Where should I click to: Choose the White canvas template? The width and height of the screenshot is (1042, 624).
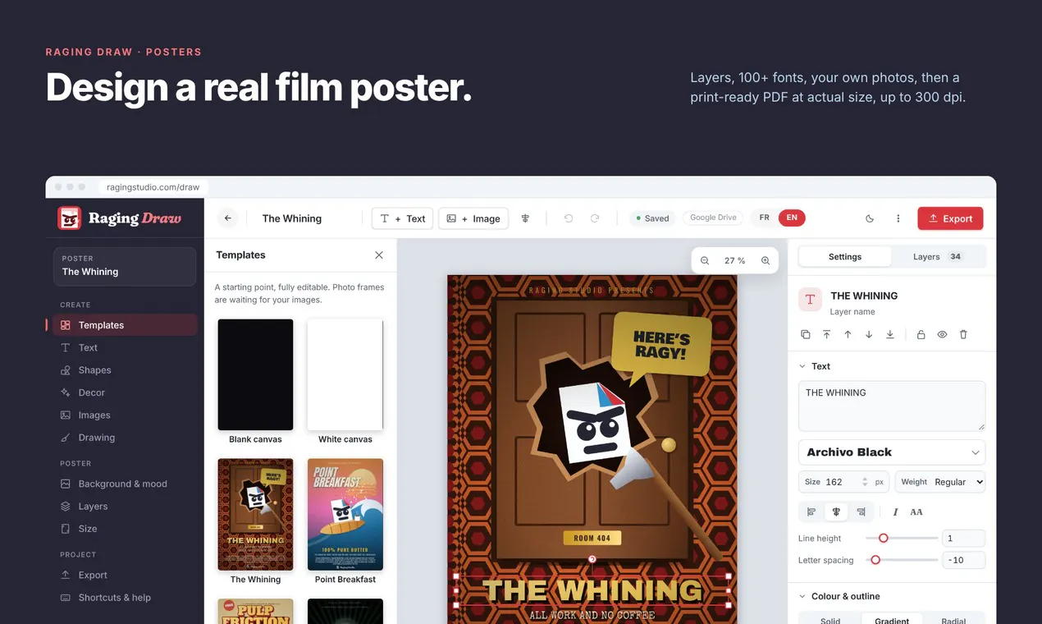345,374
